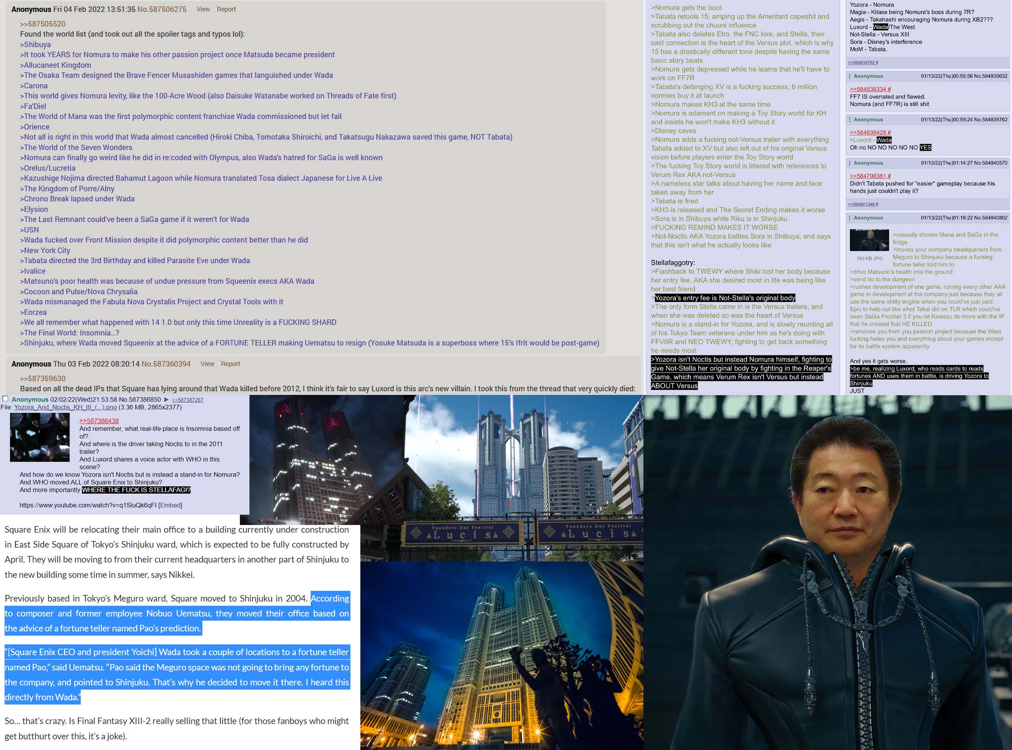Image resolution: width=1012 pixels, height=750 pixels.
Task: Follow backlink >>584839762
Action: click(x=863, y=63)
